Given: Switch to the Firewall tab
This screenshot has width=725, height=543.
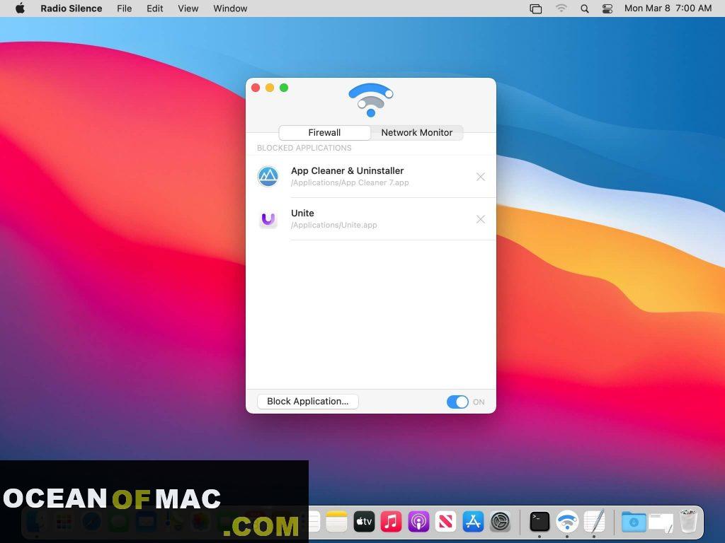Looking at the screenshot, I should click(324, 132).
